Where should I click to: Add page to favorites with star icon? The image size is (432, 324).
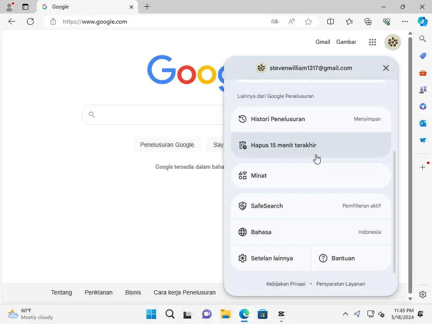point(308,22)
